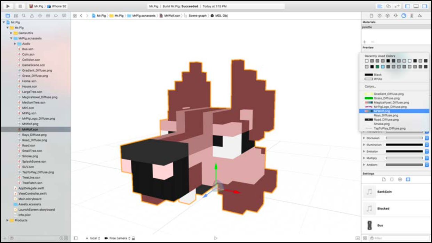The image size is (432, 243).
Task: Select the Project navigator folder icon
Action: tap(8, 16)
